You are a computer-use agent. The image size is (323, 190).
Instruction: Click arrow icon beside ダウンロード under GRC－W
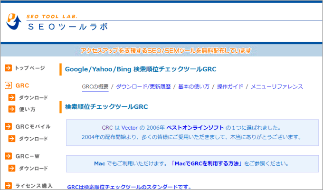click(12, 168)
